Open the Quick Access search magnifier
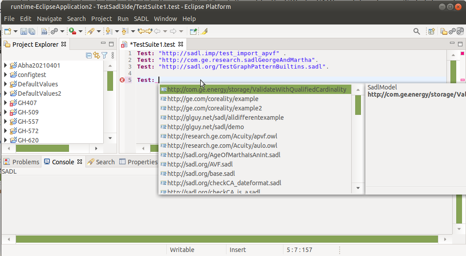466x256 pixels. pyautogui.click(x=417, y=31)
